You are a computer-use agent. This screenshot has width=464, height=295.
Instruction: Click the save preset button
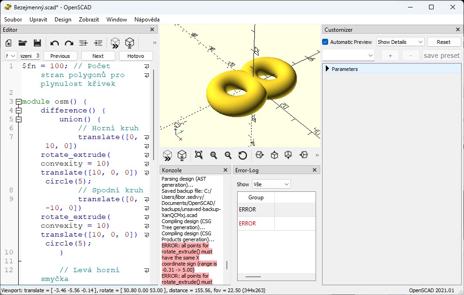coord(442,56)
